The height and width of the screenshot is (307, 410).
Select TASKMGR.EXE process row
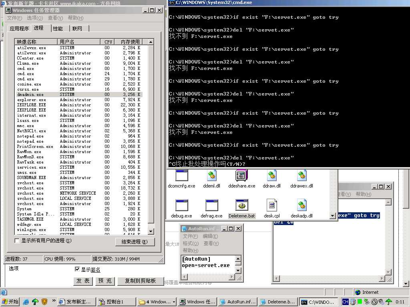[x=79, y=219]
